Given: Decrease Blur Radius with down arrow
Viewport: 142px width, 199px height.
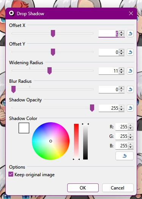Looking at the screenshot, I should point(121,91).
